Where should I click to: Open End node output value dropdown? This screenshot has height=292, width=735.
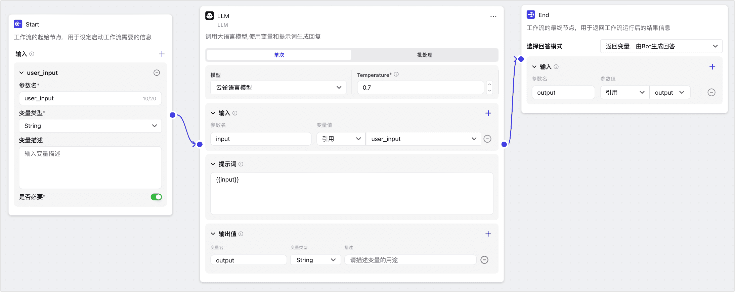(670, 93)
